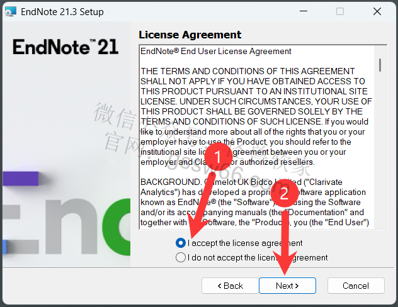Screen dimensions: 398x307
Task: Return to previous step with Back button
Action: (230, 286)
